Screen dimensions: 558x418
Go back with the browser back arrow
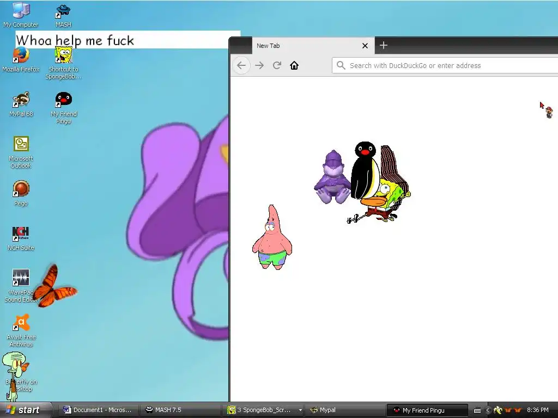click(241, 65)
